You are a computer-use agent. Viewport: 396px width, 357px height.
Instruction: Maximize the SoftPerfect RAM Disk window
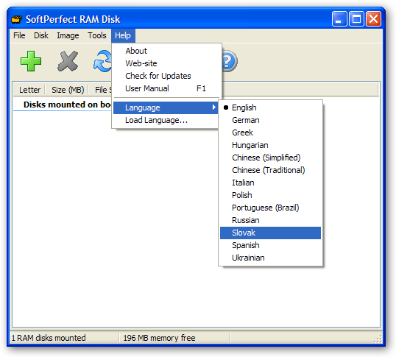pos(356,19)
